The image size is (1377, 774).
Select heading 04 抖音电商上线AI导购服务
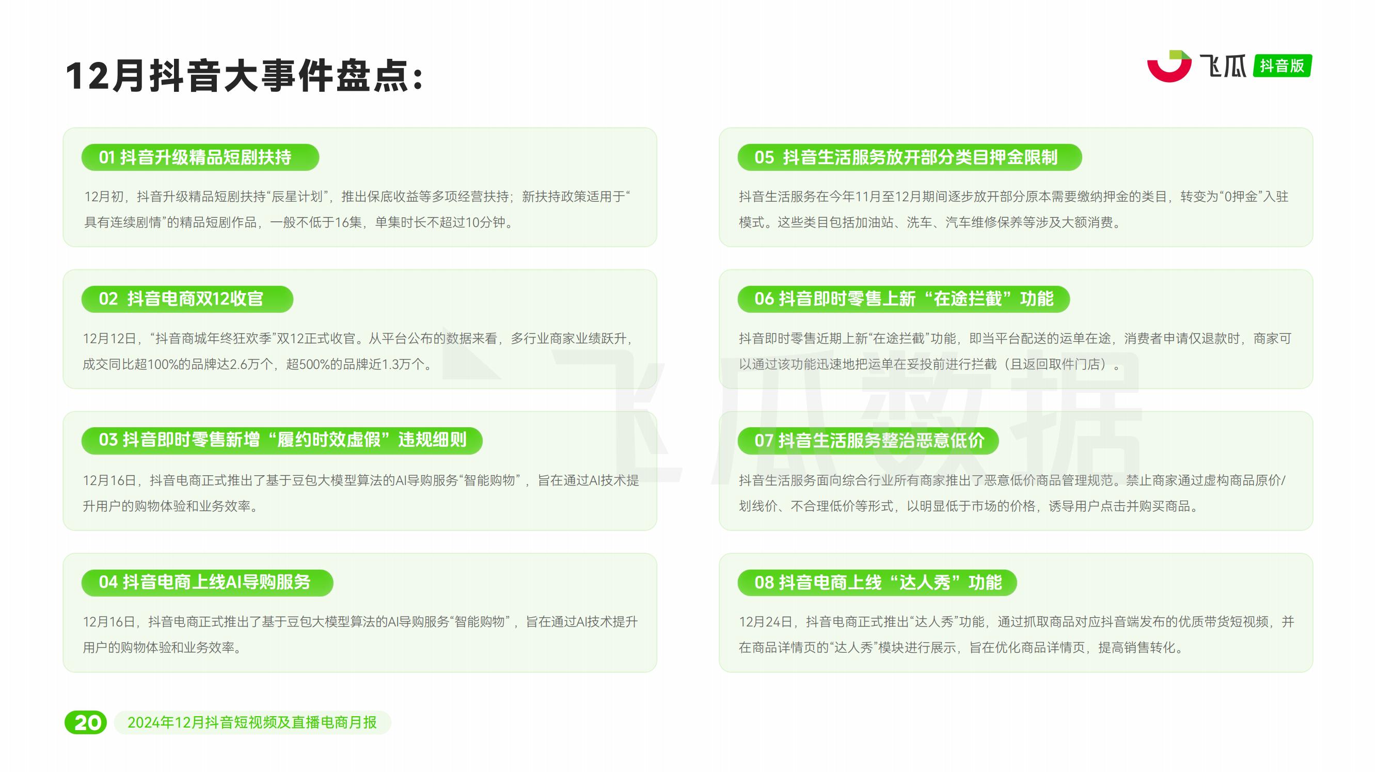pos(207,582)
